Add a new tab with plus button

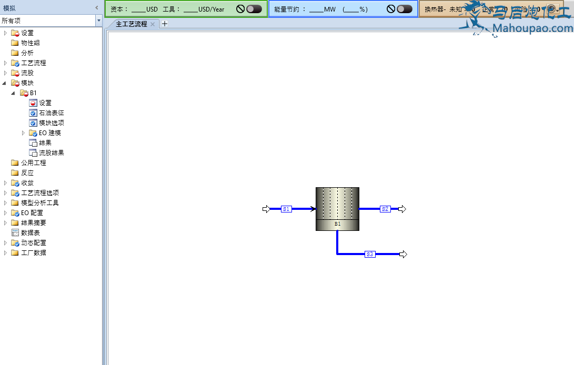pyautogui.click(x=164, y=24)
